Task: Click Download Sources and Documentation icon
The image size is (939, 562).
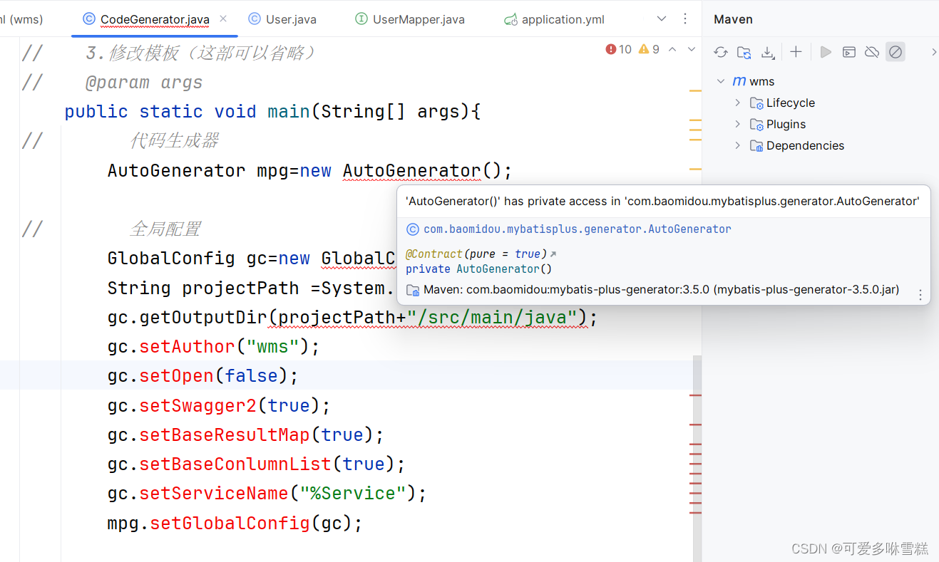Action: click(x=768, y=52)
